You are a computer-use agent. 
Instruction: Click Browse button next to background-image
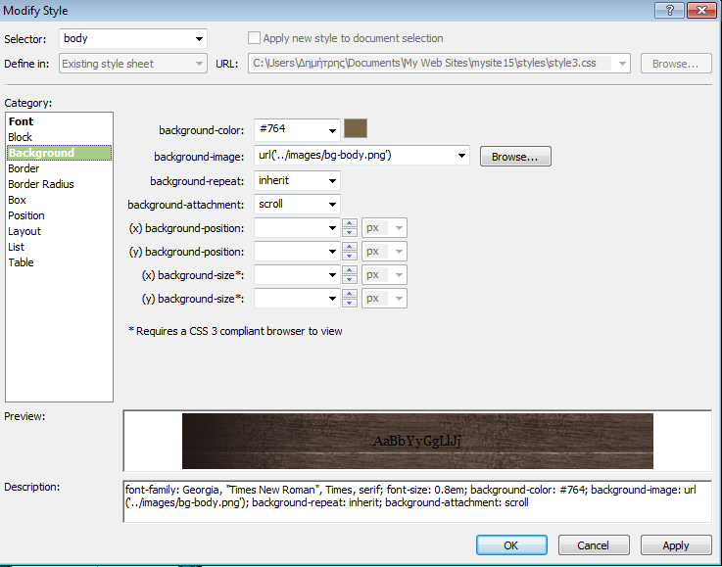(x=515, y=157)
